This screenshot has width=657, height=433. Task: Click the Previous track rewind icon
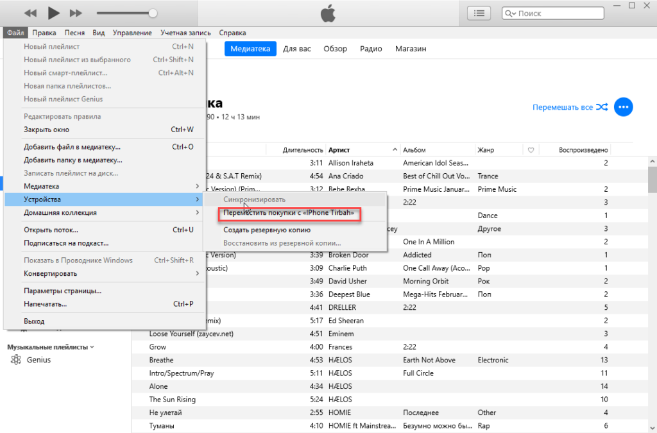click(31, 13)
